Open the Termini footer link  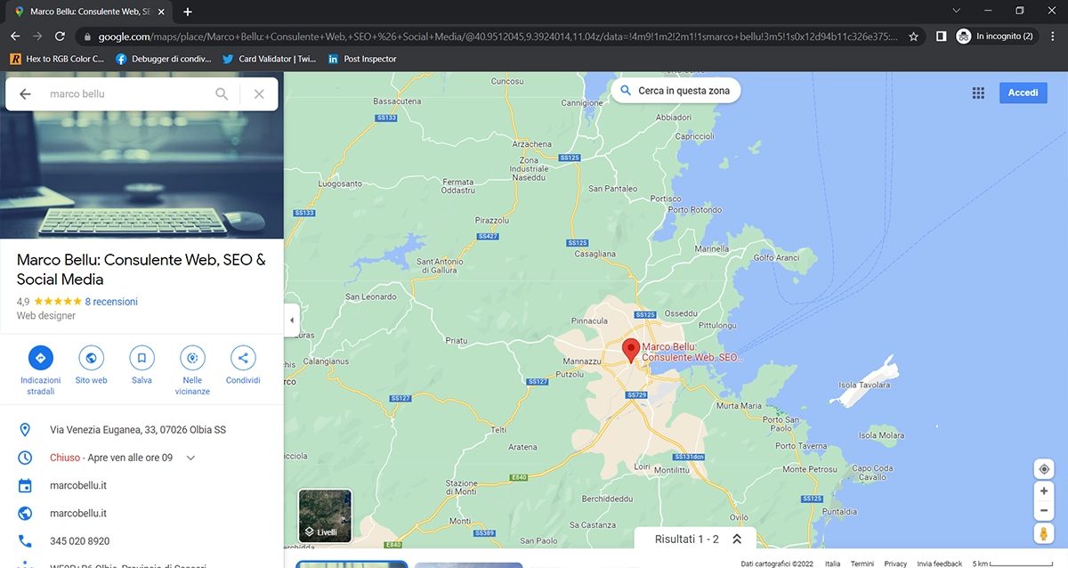[x=862, y=564]
